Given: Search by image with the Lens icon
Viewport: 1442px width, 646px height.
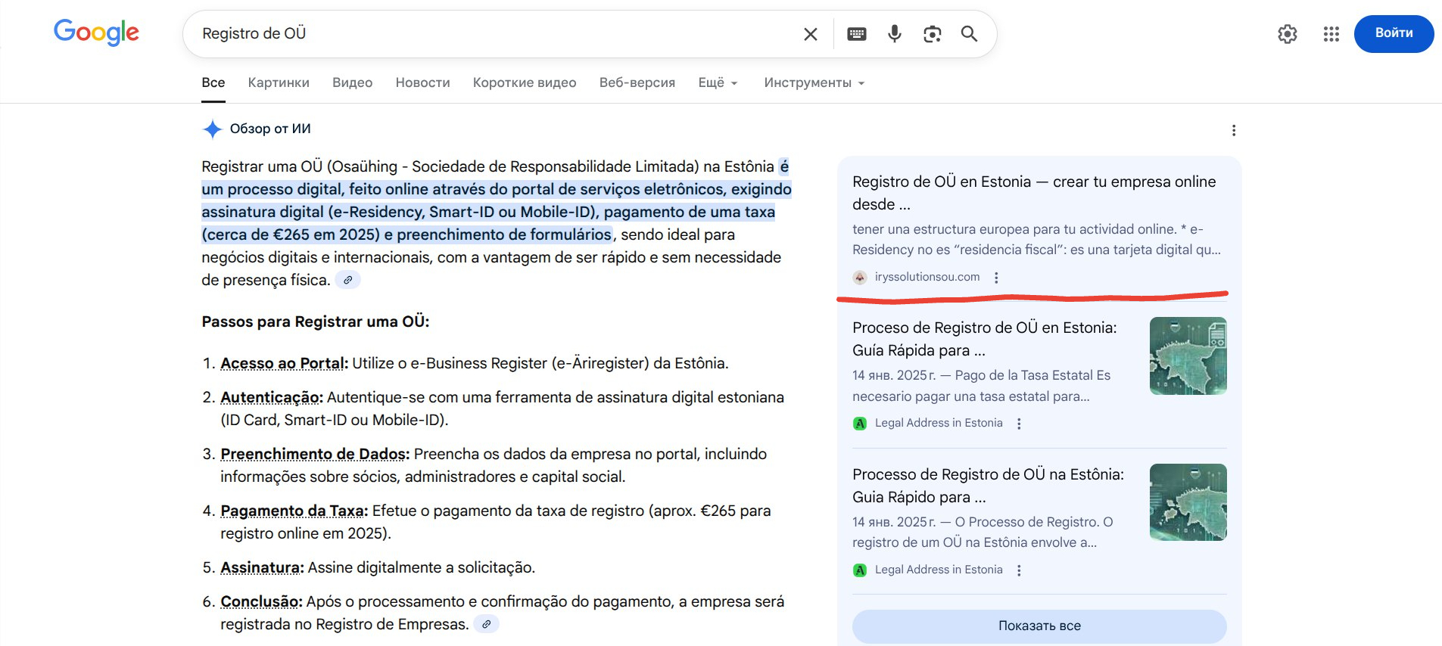Looking at the screenshot, I should [932, 34].
